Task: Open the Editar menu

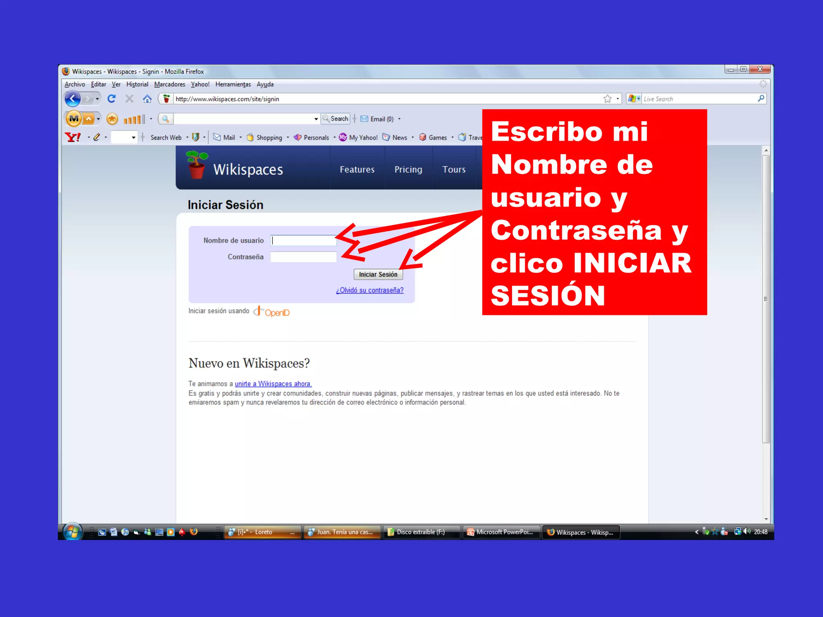Action: click(x=98, y=84)
